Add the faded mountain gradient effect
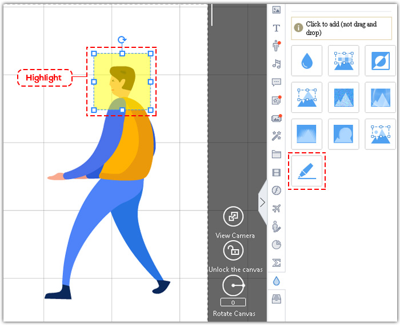This screenshot has width=400, height=325. 307,134
